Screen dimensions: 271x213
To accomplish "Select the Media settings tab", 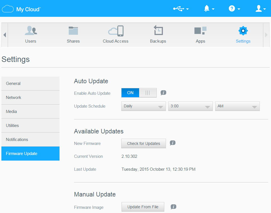I will point(30,112).
